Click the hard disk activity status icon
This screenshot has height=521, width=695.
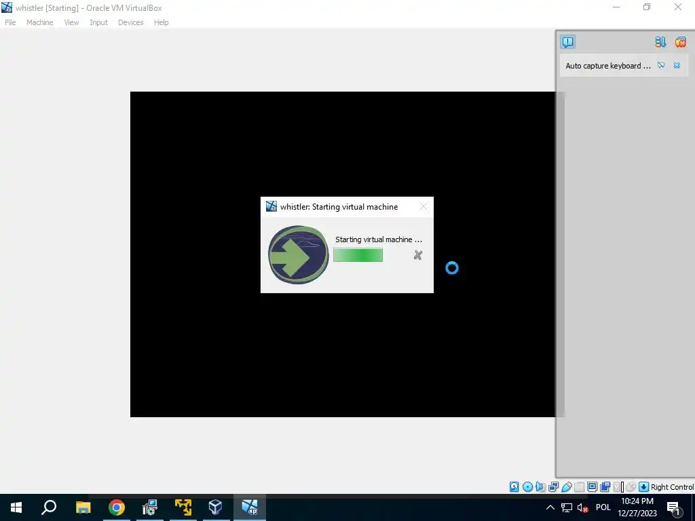click(x=514, y=487)
